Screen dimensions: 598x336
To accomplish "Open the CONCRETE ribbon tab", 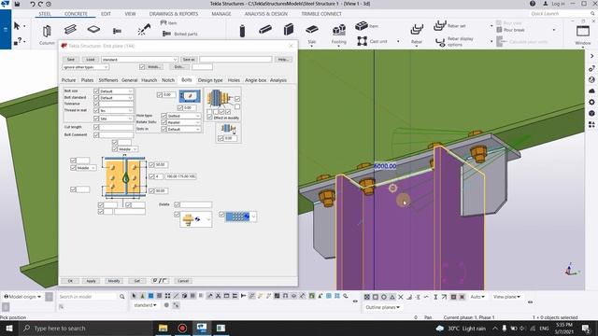I will point(76,14).
